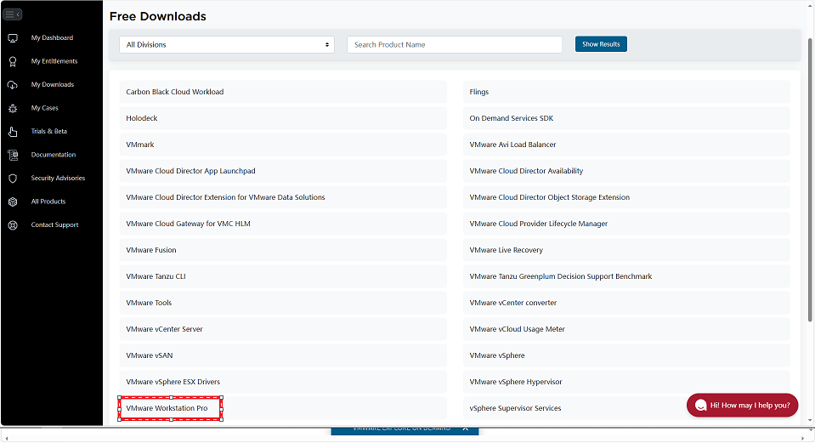Open All Products in sidebar
The width and height of the screenshot is (815, 443).
tap(48, 202)
